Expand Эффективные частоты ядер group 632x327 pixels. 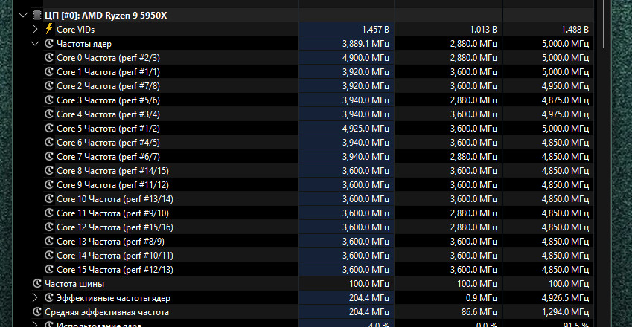pyautogui.click(x=35, y=297)
